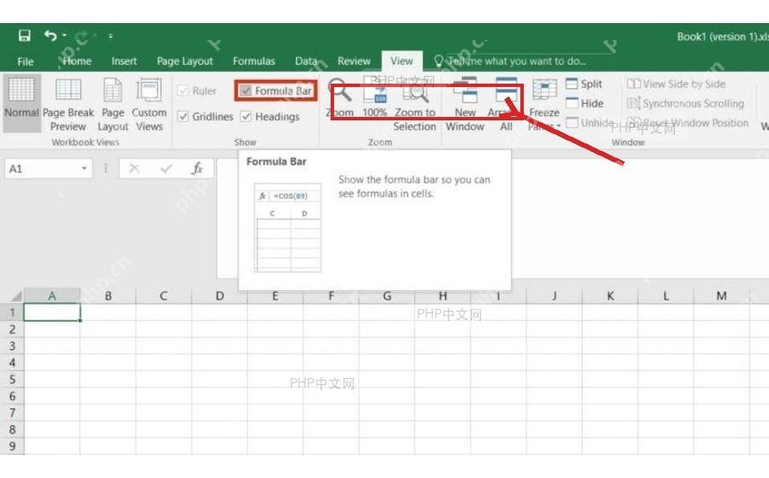Select row 3 header
Image resolution: width=769 pixels, height=478 pixels.
click(12, 346)
